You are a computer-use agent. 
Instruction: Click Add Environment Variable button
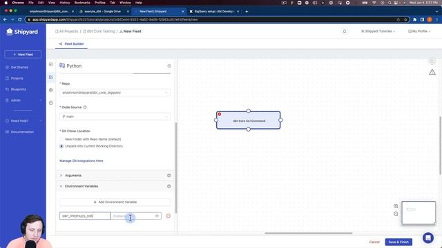[115, 202]
